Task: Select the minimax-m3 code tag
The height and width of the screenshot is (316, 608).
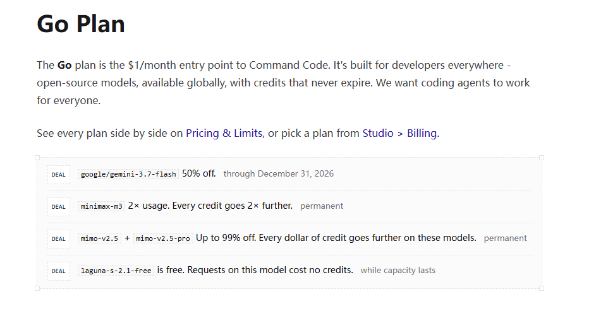Action: pos(102,206)
